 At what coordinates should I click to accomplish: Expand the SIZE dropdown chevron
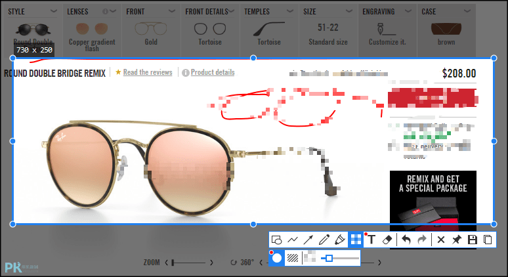coord(349,11)
